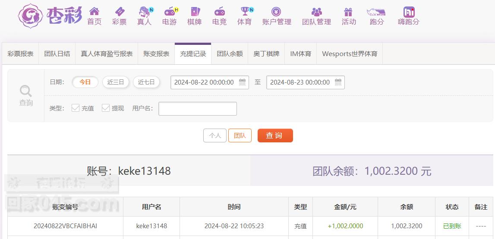The width and height of the screenshot is (495, 239).
Task: Open the 体育 trophy icon
Action: pos(245,12)
